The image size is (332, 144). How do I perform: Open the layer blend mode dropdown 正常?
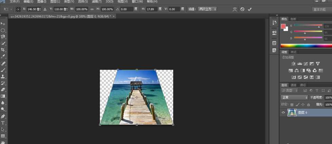294,97
